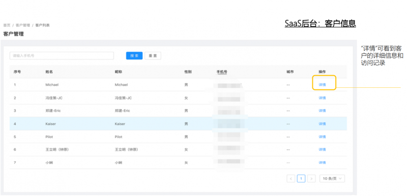The image size is (407, 196).
Task: Click Michael in the 昵称 column
Action: (121, 85)
